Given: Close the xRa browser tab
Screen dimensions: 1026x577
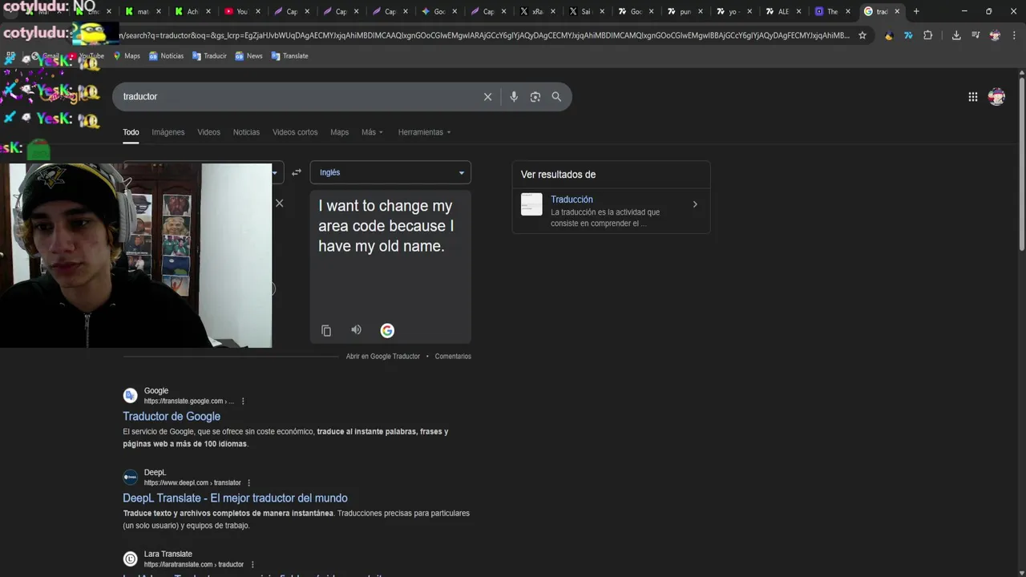Looking at the screenshot, I should pos(552,11).
